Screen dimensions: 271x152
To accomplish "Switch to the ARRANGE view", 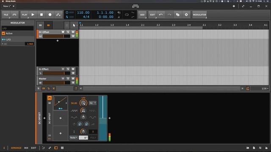I will (16, 148).
